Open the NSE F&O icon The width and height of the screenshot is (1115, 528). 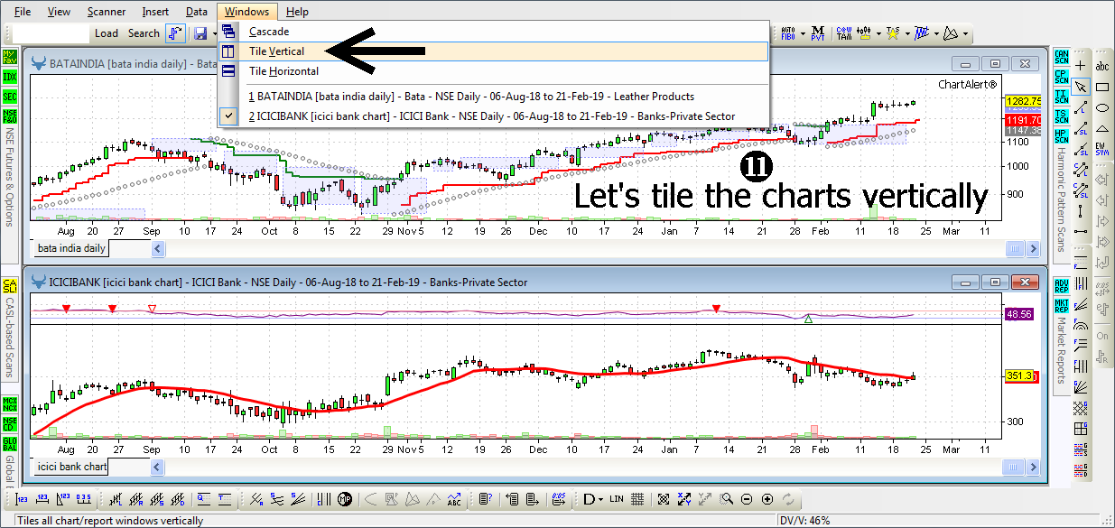click(10, 116)
